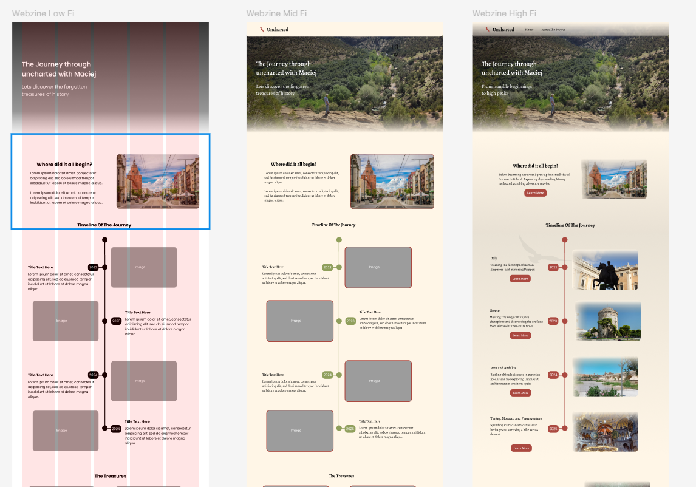Click the green 2023 marker in Mid Fi
The height and width of the screenshot is (487, 696).
tap(350, 321)
